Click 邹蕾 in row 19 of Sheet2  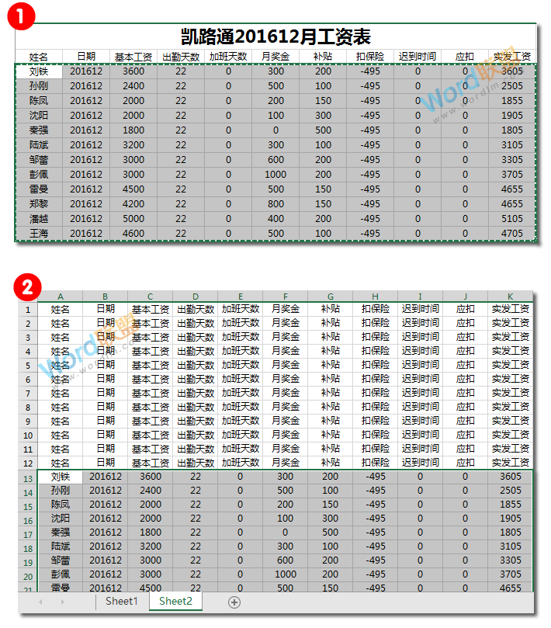pyautogui.click(x=61, y=560)
